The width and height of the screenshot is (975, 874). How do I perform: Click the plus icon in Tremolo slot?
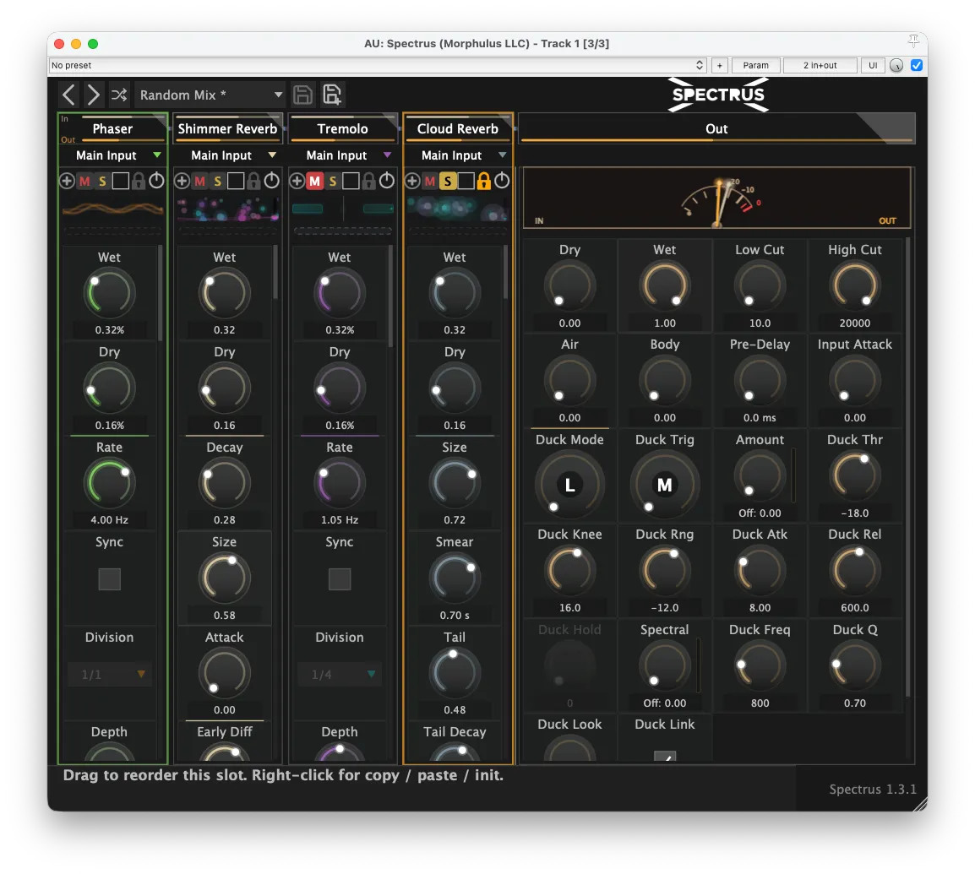tap(297, 181)
